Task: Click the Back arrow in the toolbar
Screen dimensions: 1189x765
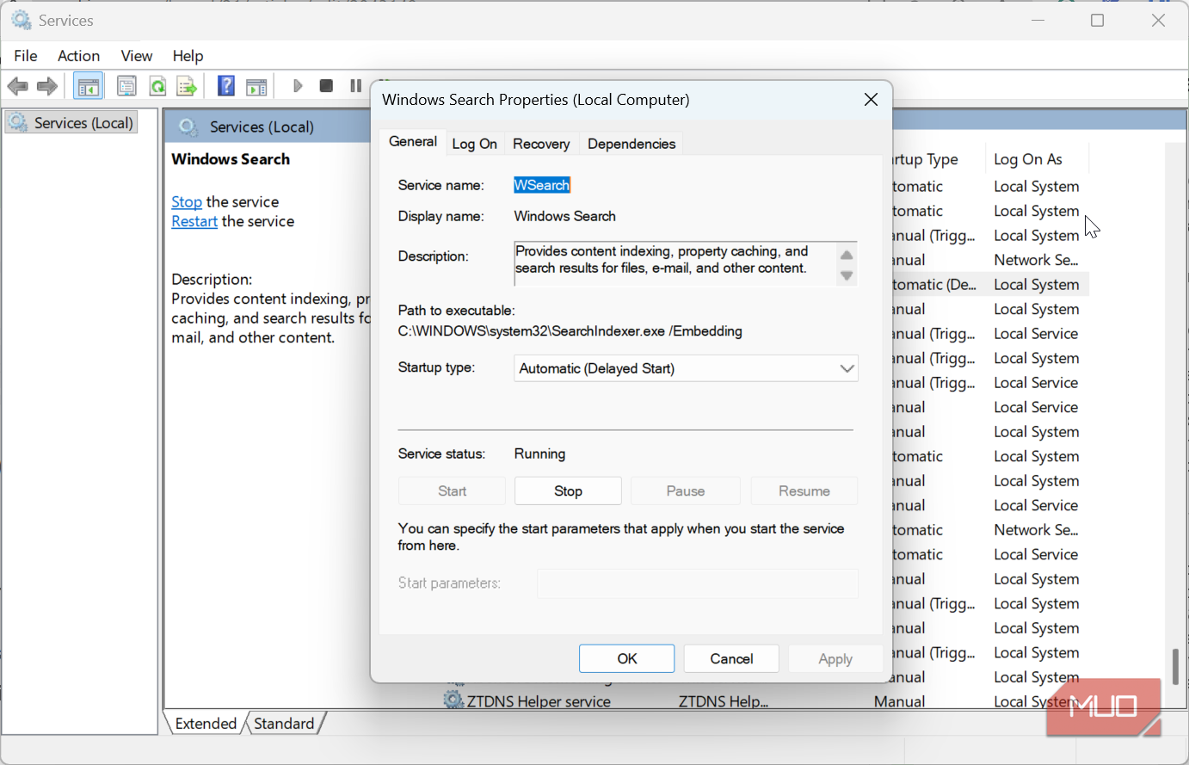Action: coord(17,86)
